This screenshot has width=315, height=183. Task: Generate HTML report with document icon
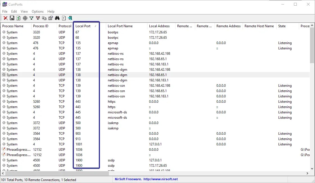pyautogui.click(x=63, y=18)
